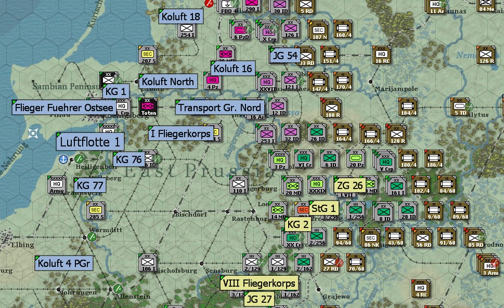This screenshot has height=308, width=504.
Task: Click the Army group HQ counter
Action: 57,185
